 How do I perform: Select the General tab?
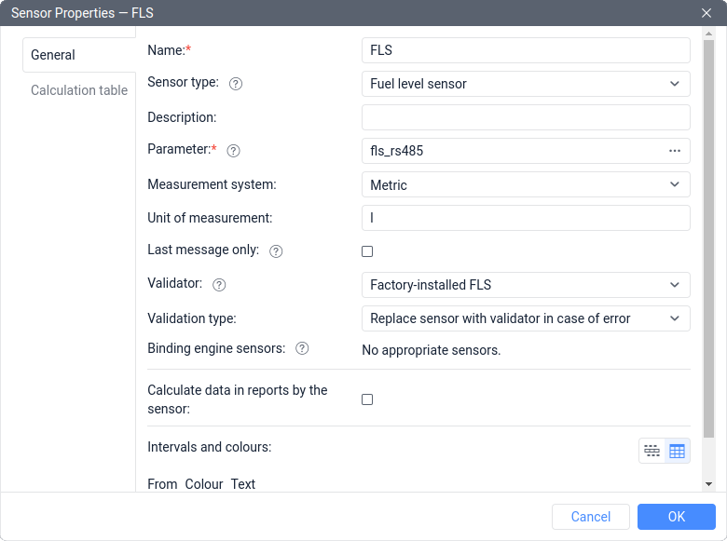pyautogui.click(x=54, y=55)
